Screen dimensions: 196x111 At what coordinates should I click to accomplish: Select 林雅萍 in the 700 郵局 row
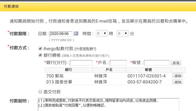pyautogui.click(x=101, y=76)
